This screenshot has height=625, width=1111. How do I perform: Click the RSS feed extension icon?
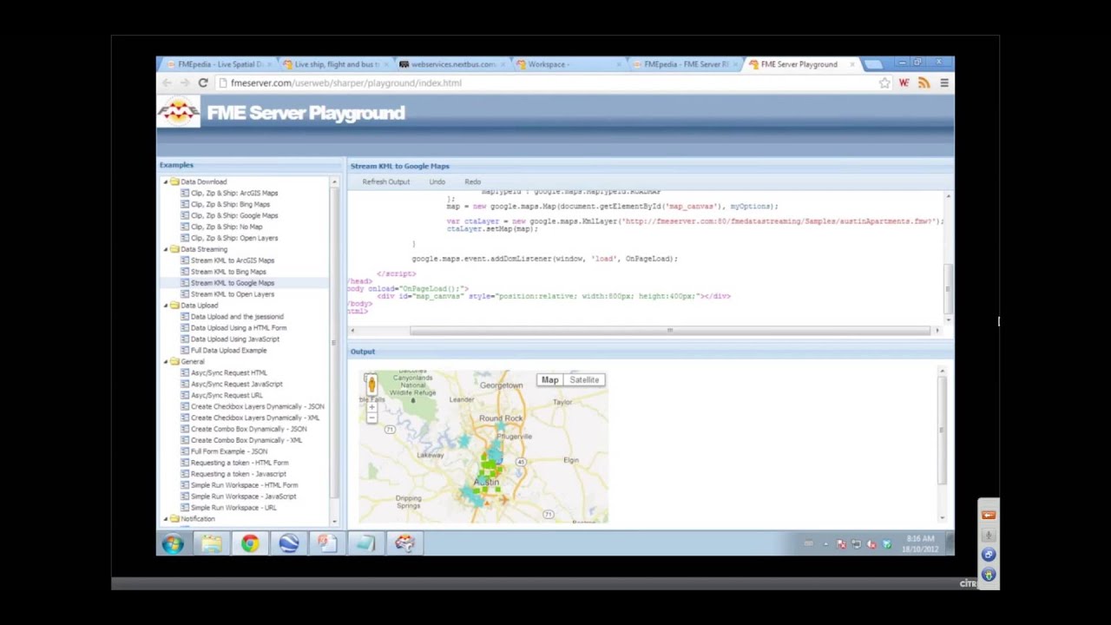click(924, 82)
